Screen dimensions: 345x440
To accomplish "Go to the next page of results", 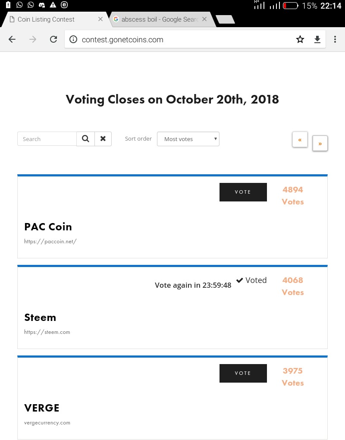I will 320,144.
